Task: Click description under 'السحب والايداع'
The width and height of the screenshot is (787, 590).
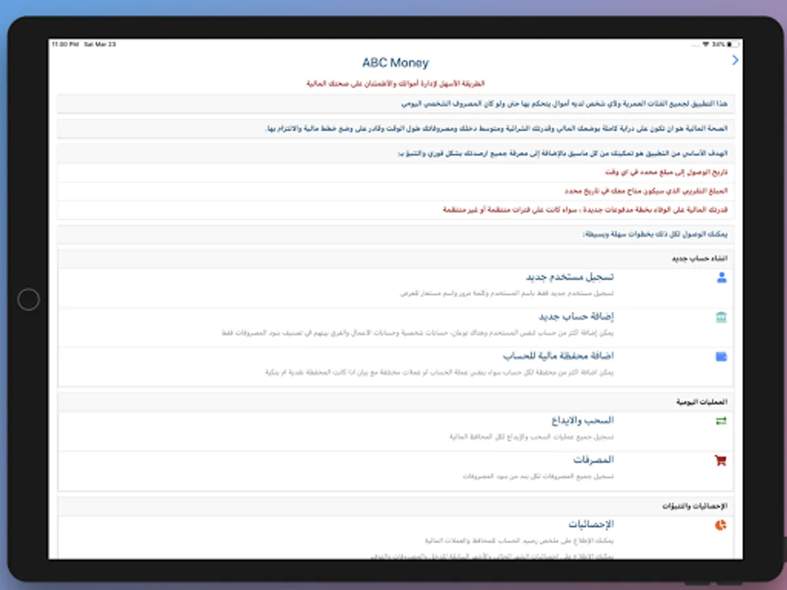Action: coord(532,437)
